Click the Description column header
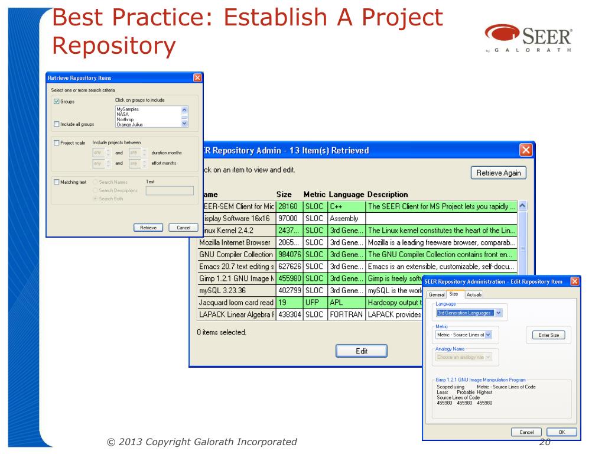The image size is (605, 454). click(388, 194)
